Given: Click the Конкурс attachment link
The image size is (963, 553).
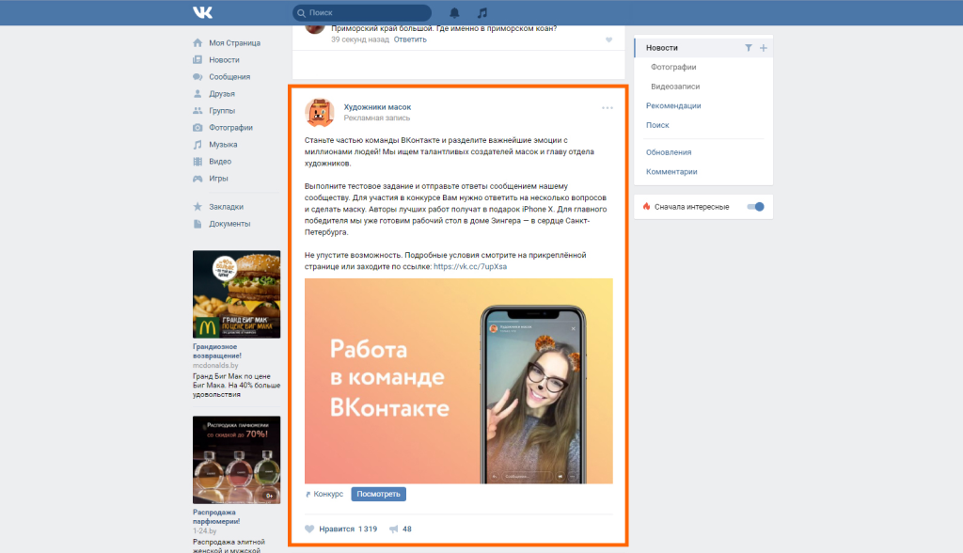Looking at the screenshot, I should click(328, 494).
